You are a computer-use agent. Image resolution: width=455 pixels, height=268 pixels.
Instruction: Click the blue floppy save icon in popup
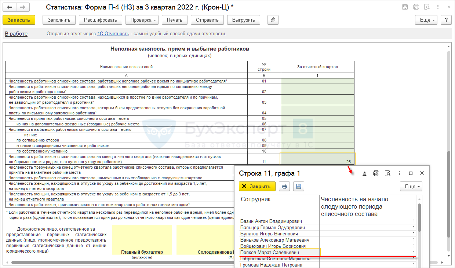click(299, 186)
